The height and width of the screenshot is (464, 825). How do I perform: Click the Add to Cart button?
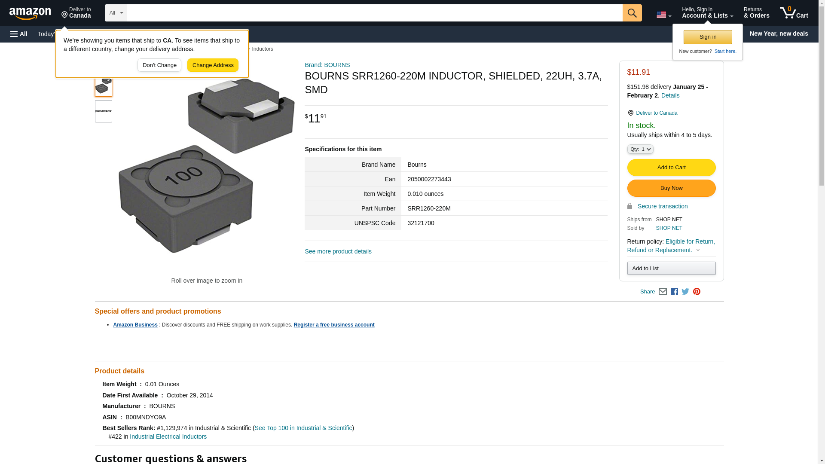coord(671,168)
